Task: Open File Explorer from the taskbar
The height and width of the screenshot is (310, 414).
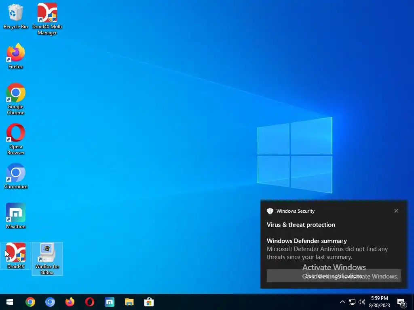Action: [129, 302]
